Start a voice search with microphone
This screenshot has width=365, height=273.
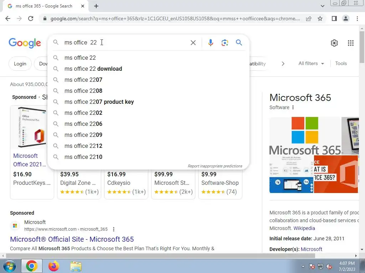(x=210, y=43)
